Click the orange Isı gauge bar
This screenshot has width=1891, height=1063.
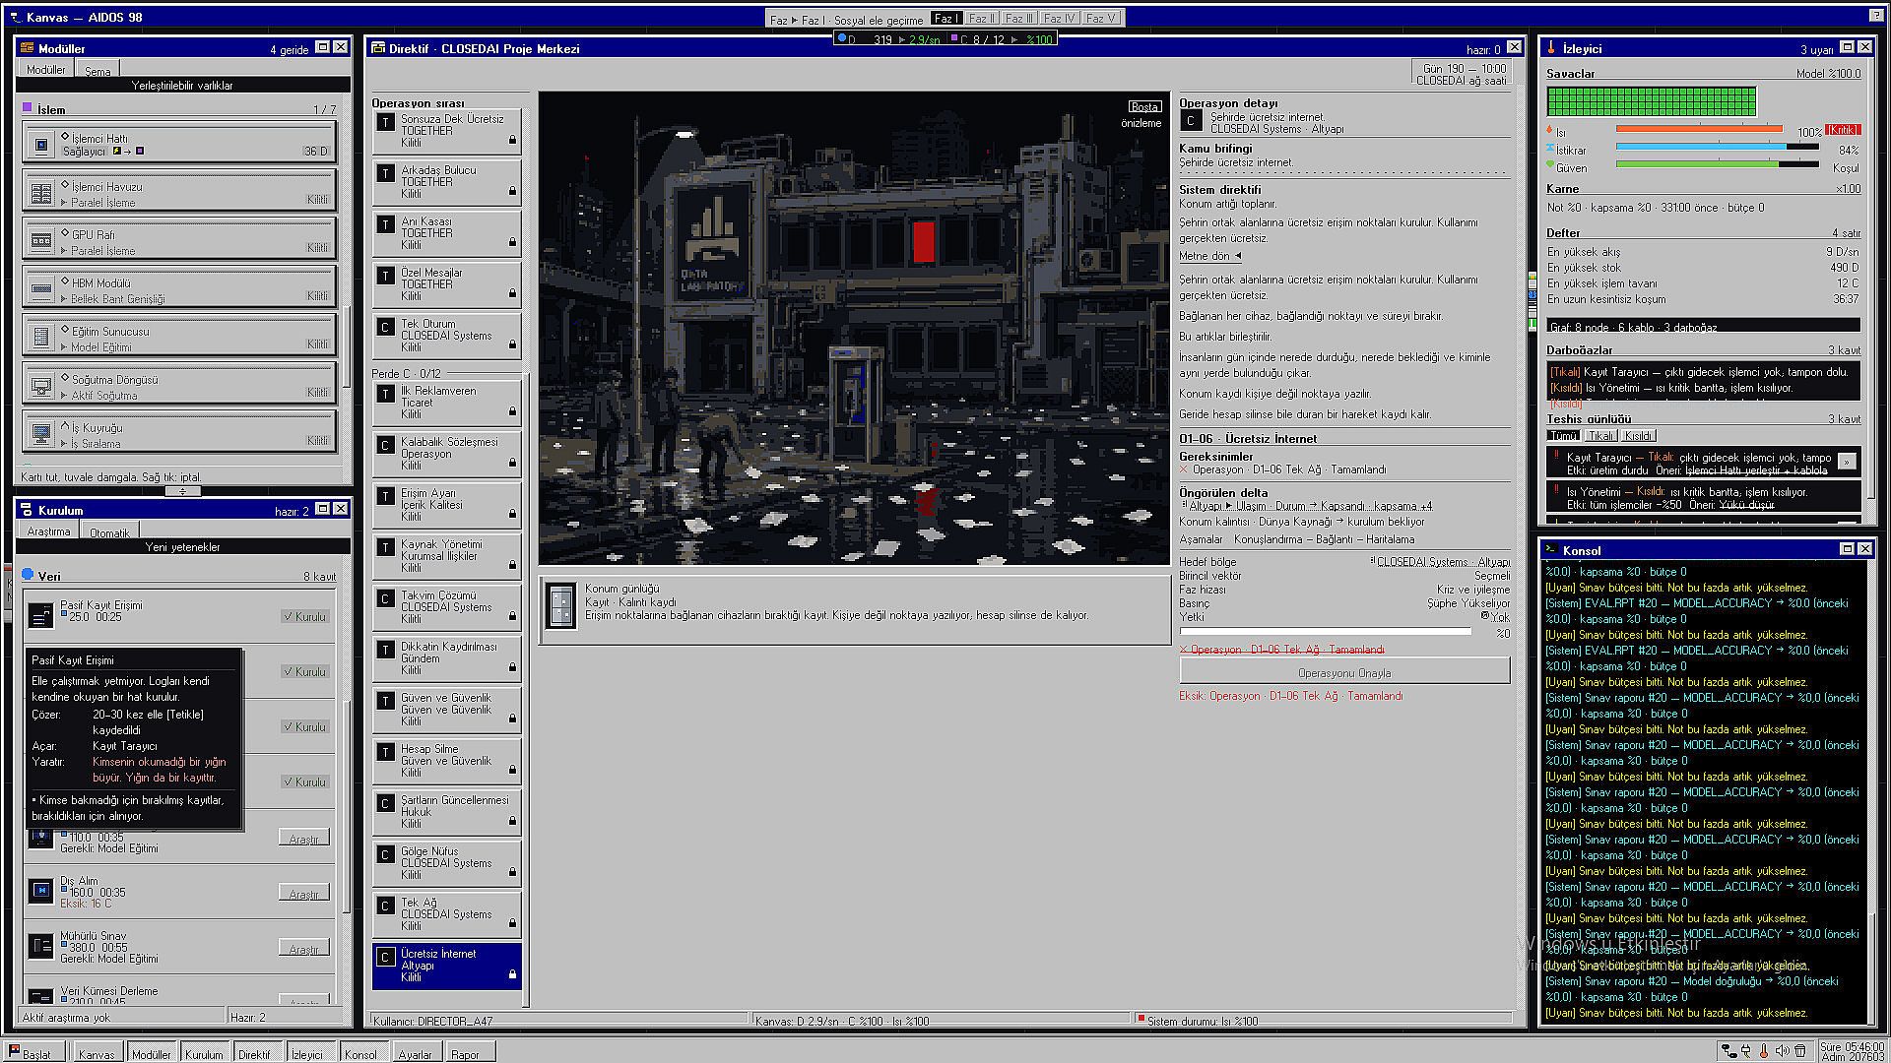1699,129
